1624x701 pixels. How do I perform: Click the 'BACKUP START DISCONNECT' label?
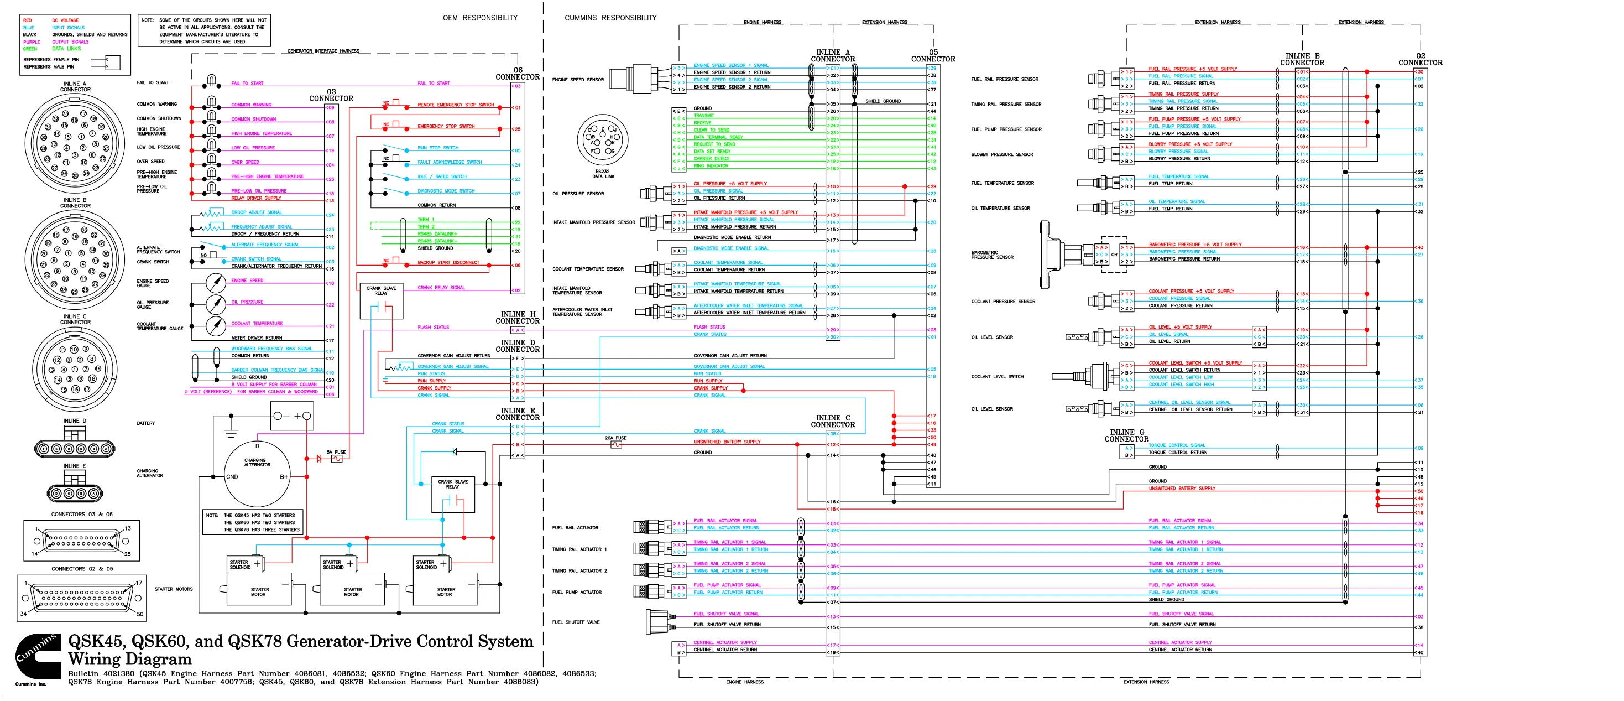click(x=448, y=262)
